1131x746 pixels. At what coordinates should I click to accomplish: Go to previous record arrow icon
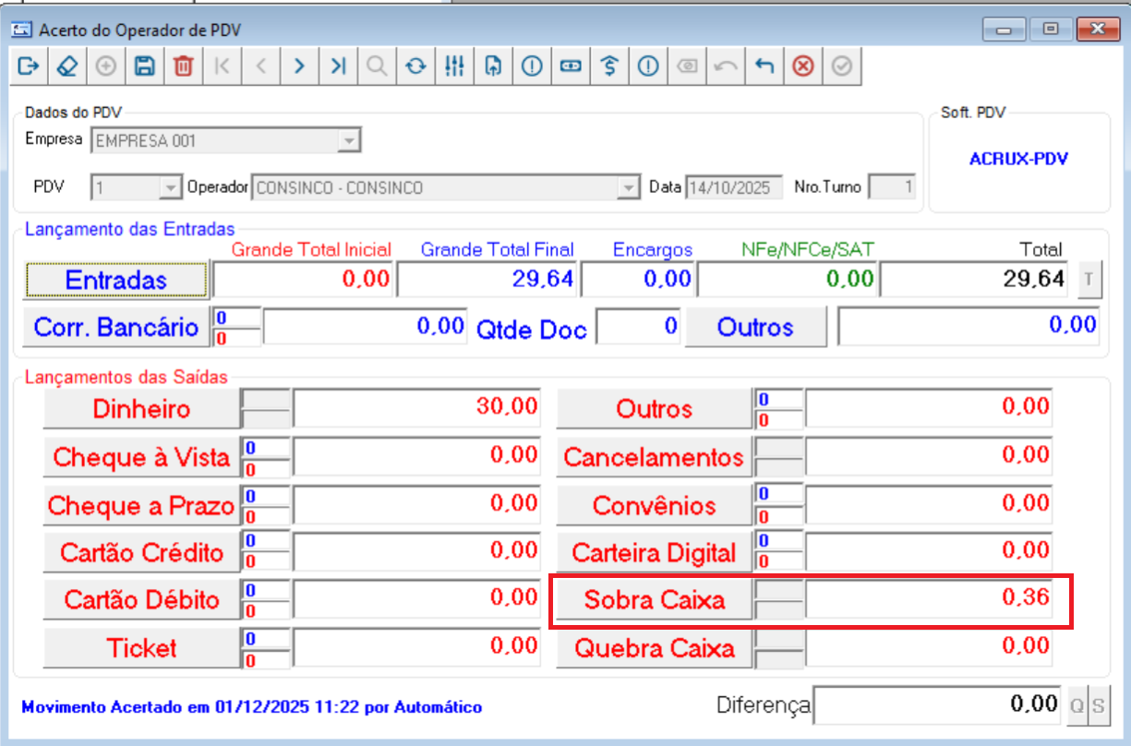pyautogui.click(x=261, y=66)
